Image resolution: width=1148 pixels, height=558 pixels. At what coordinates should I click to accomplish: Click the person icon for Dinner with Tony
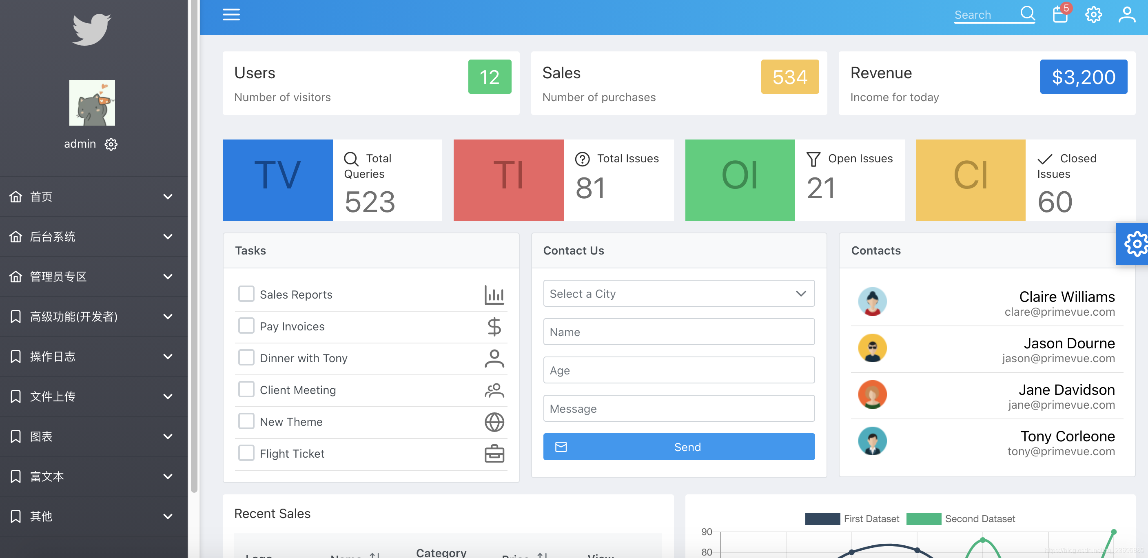494,359
